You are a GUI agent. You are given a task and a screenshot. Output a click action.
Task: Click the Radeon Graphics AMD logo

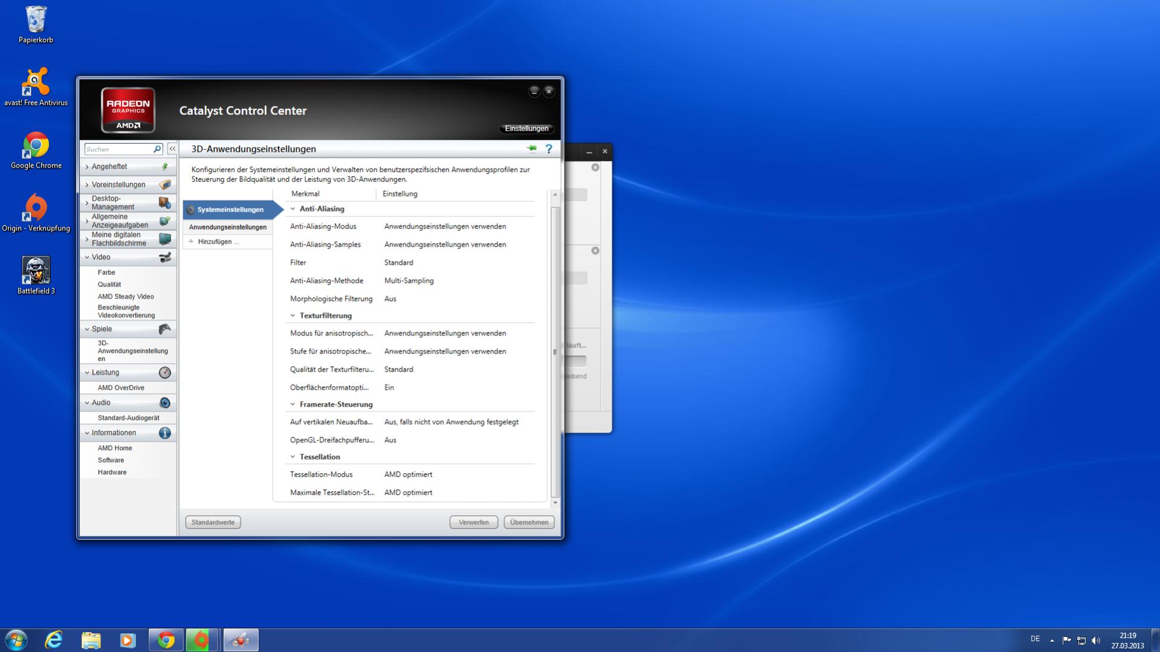(x=128, y=110)
